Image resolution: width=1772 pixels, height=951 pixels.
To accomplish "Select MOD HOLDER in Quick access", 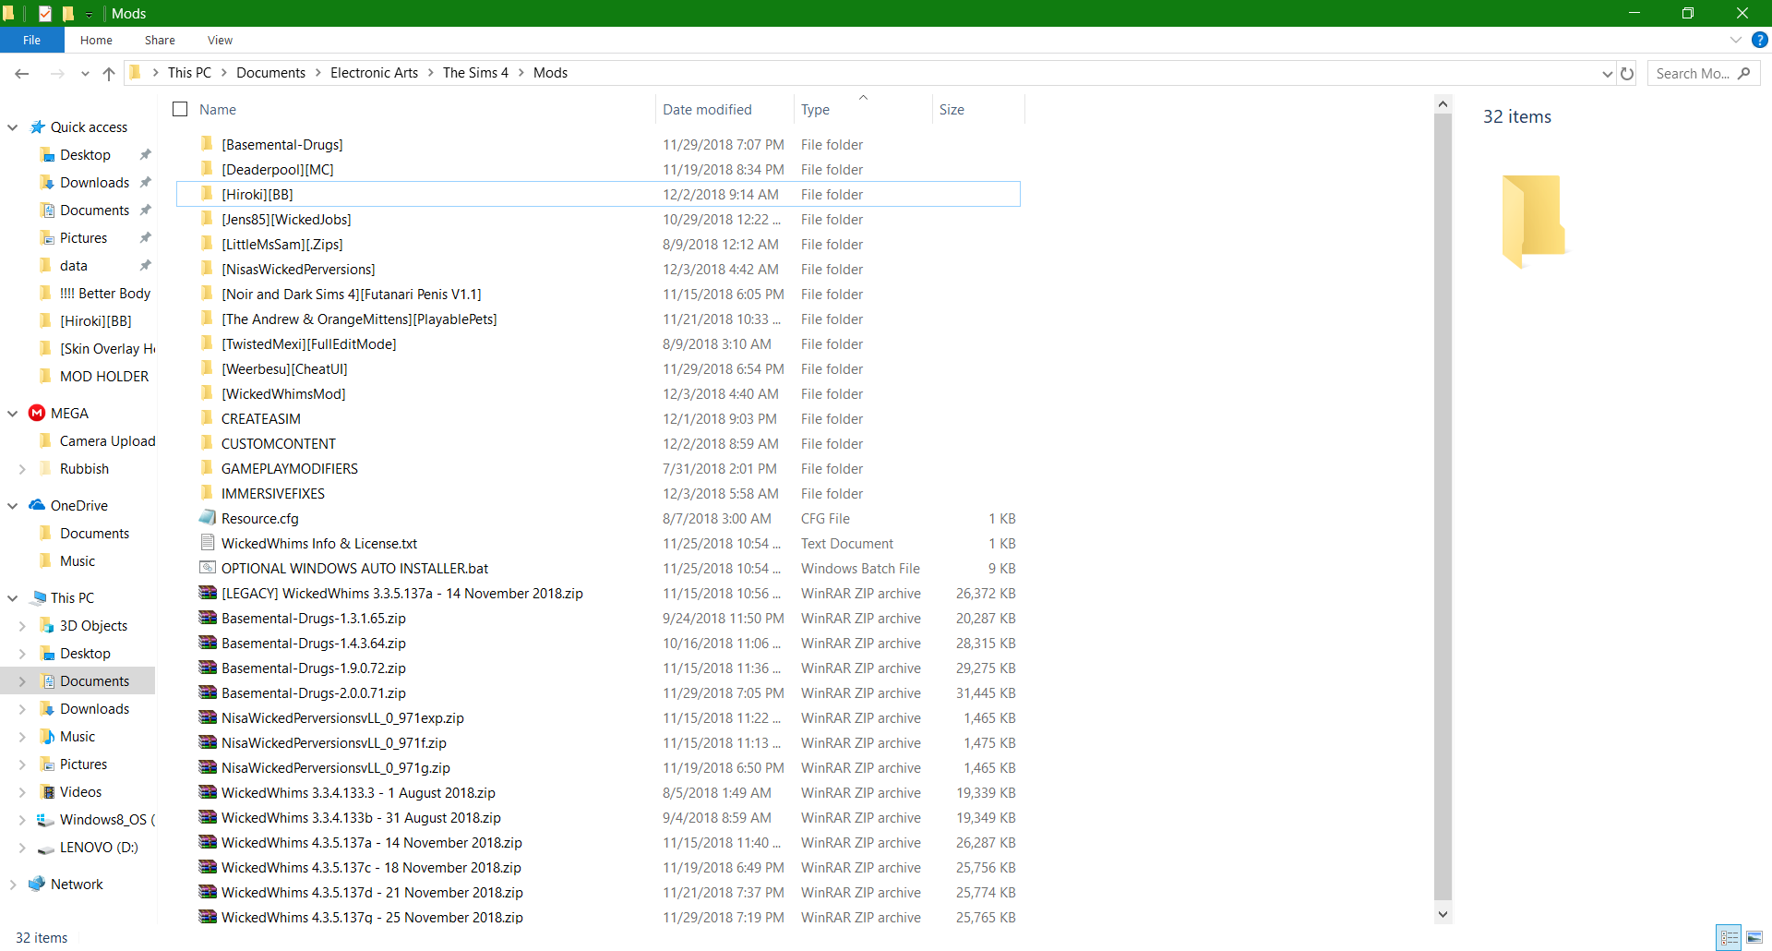I will pyautogui.click(x=104, y=377).
